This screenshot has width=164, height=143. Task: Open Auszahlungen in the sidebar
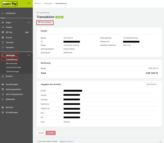tap(12, 84)
